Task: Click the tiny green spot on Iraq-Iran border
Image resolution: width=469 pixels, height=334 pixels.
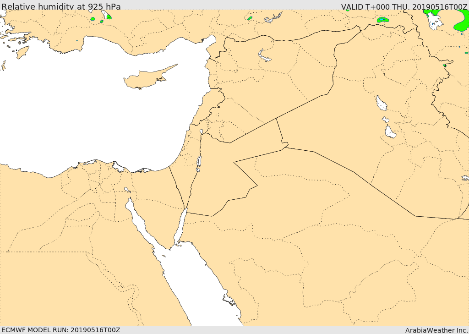Action: [x=445, y=65]
